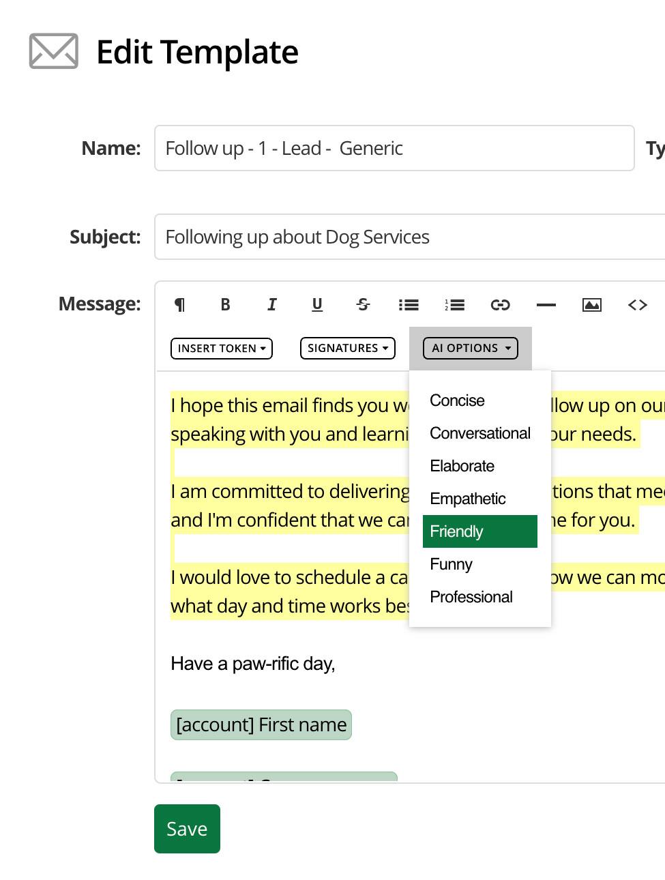
Task: Save the email template
Action: point(187,829)
